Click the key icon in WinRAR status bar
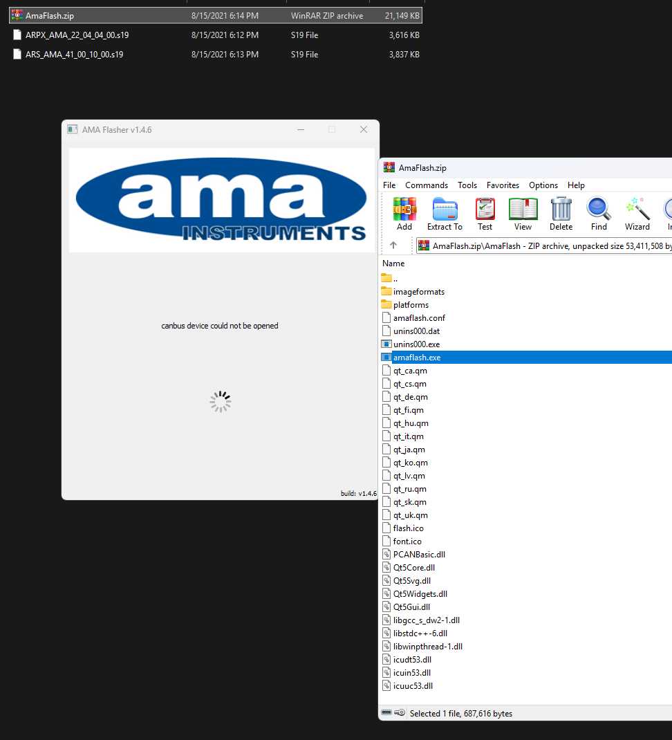This screenshot has width=672, height=740. (399, 712)
